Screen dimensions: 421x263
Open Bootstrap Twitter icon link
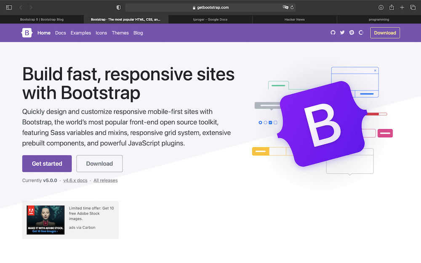click(342, 33)
